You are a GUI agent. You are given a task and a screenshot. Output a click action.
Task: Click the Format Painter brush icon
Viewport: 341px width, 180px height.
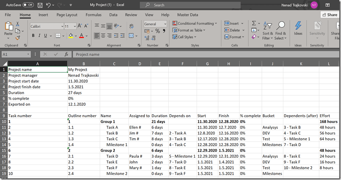[x=18, y=37]
